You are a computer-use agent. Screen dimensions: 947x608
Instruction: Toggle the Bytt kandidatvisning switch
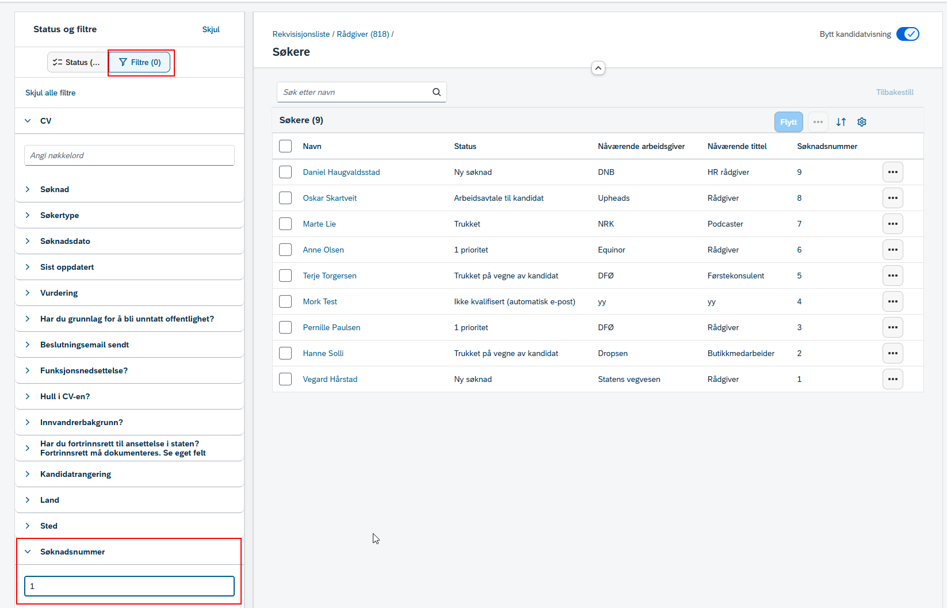(x=908, y=34)
